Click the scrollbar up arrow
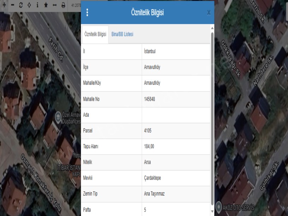This screenshot has height=216, width=288. (x=212, y=28)
